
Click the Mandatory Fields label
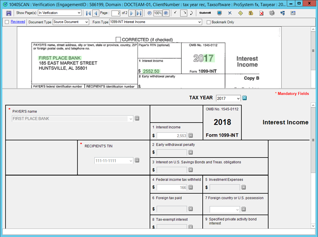(292, 94)
